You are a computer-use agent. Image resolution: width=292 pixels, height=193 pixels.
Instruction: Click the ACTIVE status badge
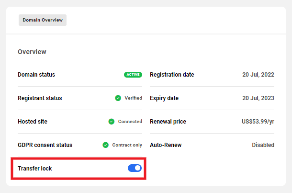(133, 75)
